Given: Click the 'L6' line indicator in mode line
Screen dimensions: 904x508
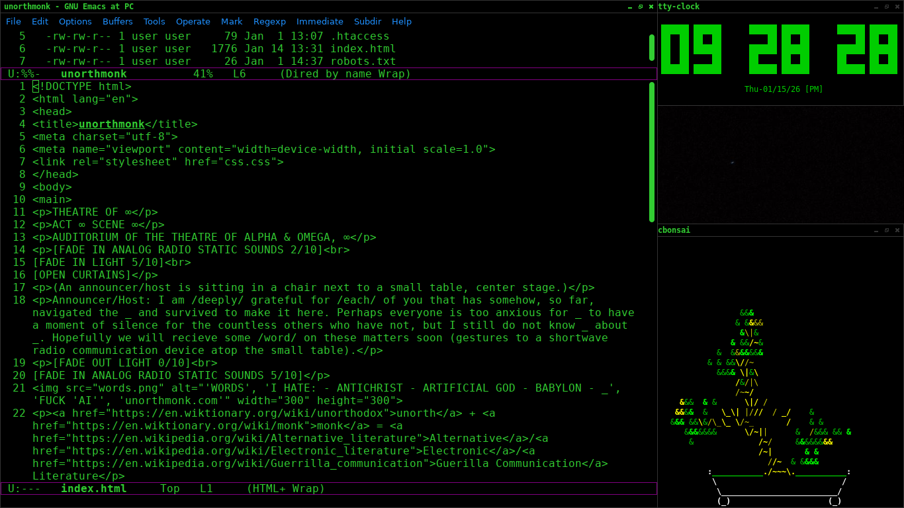Looking at the screenshot, I should click(240, 74).
